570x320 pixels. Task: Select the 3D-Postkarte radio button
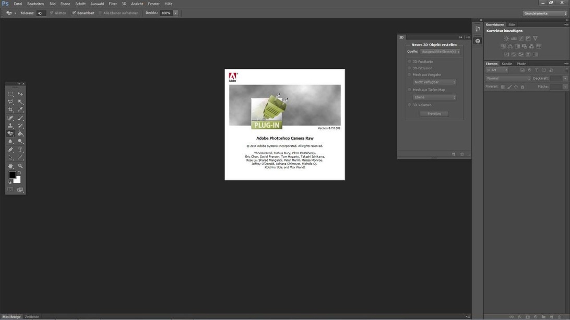point(410,61)
